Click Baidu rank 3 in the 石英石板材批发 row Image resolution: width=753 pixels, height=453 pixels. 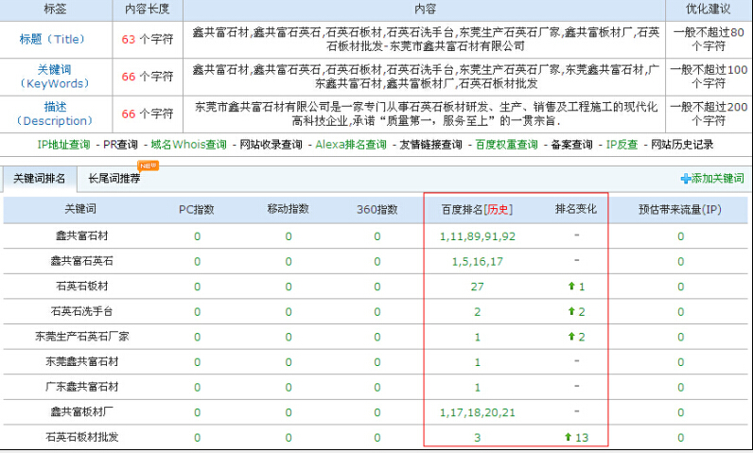[x=478, y=437]
